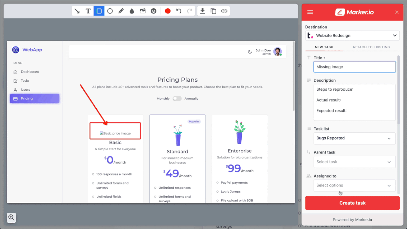Image resolution: width=407 pixels, height=229 pixels.
Task: Expand the Assigned to Select options dropdown
Action: (x=354, y=185)
